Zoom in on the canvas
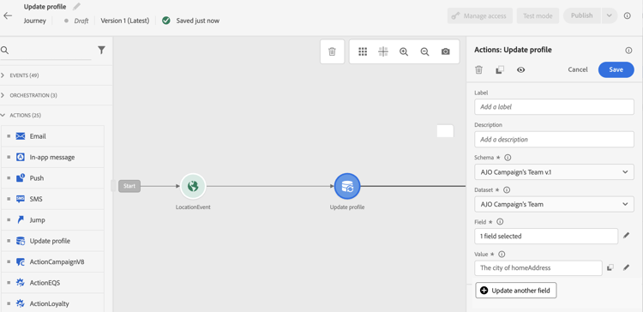643x312 pixels. (x=404, y=51)
